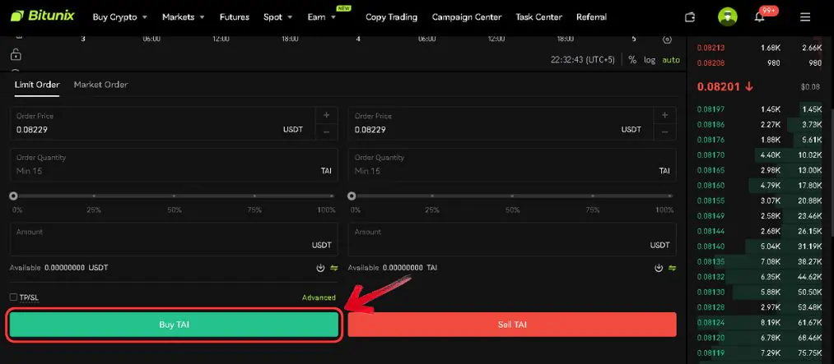Screen dimensions: 834x364
Task: Focus the sell Order Quantity field
Action: (512, 165)
